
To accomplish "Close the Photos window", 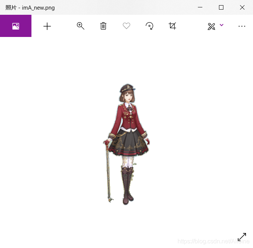I will coord(242,7).
